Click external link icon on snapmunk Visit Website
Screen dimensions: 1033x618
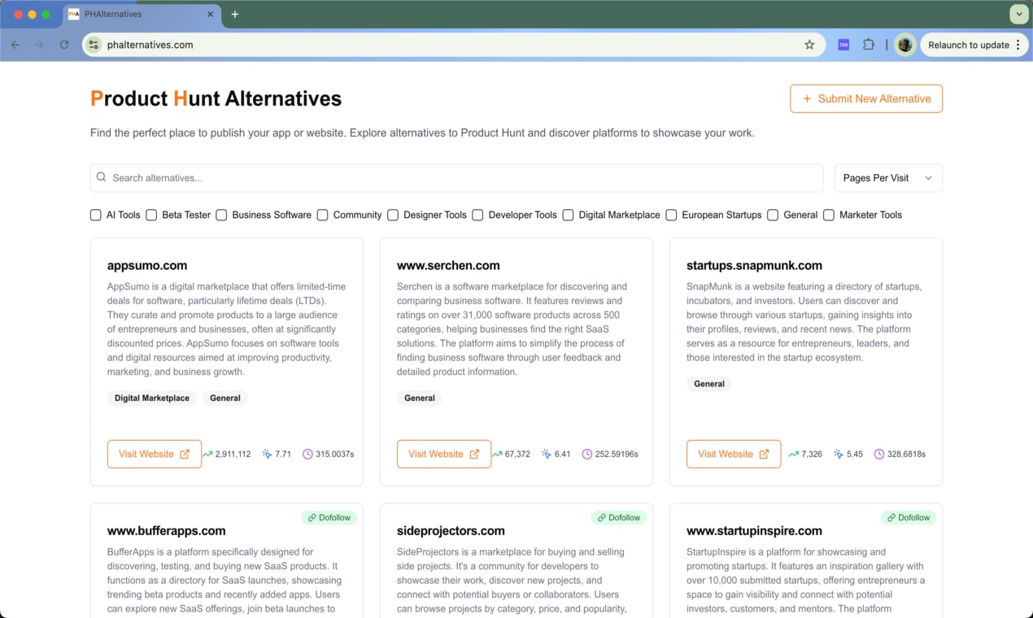[764, 454]
